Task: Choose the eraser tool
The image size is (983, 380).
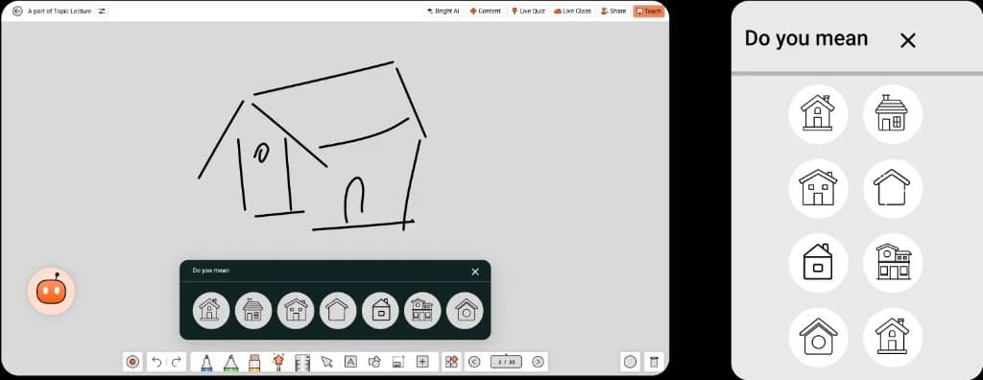Action: pos(253,362)
